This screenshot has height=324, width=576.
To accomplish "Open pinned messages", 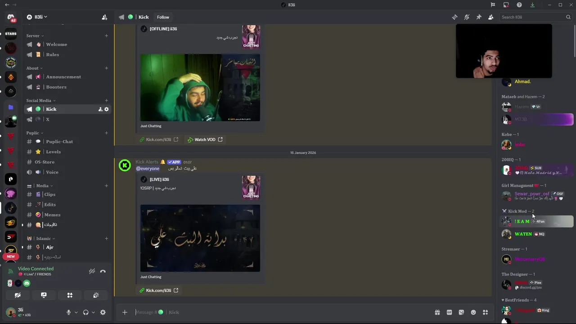I will tap(479, 17).
